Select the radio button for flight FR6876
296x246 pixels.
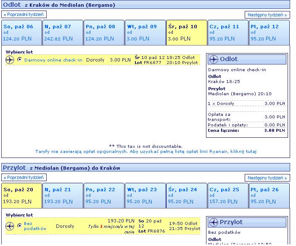click(19, 226)
